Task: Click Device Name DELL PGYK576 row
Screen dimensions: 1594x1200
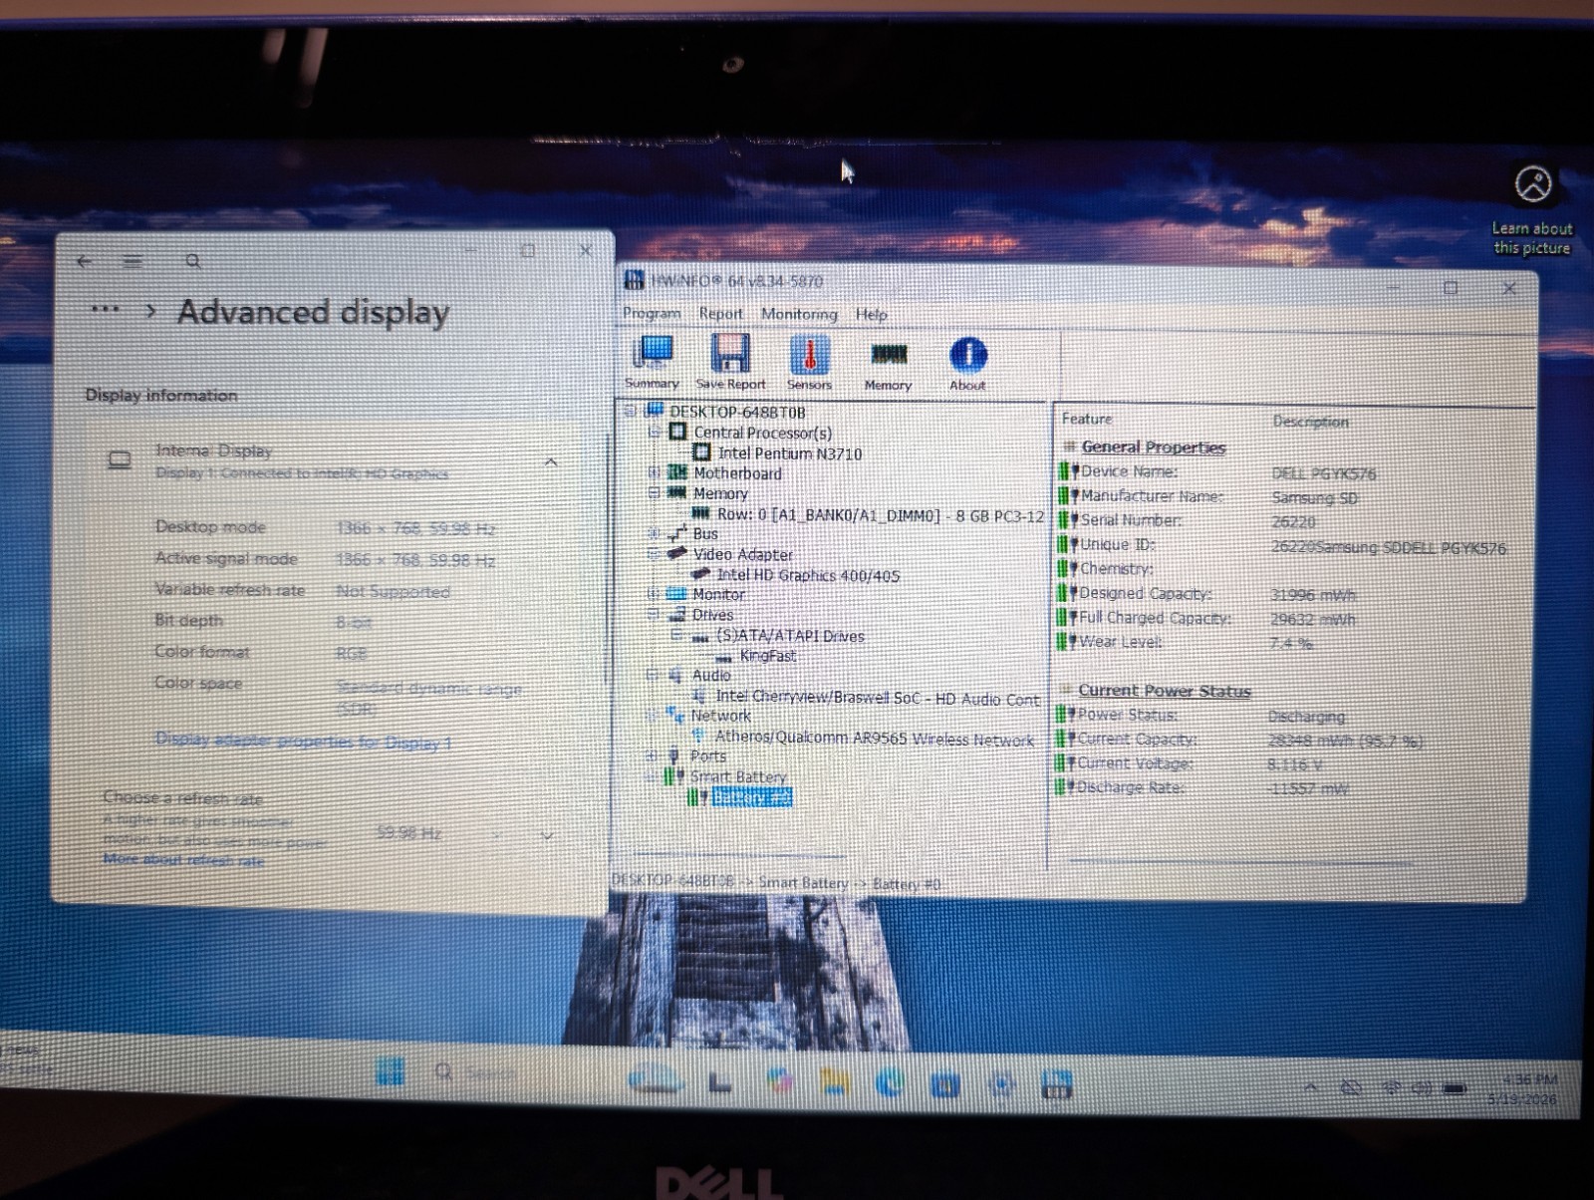Action: [1217, 472]
